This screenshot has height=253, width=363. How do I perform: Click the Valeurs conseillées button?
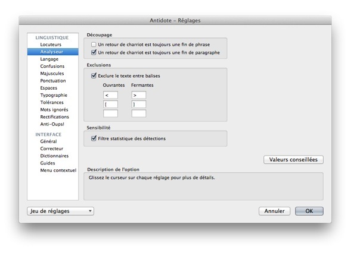coord(293,160)
